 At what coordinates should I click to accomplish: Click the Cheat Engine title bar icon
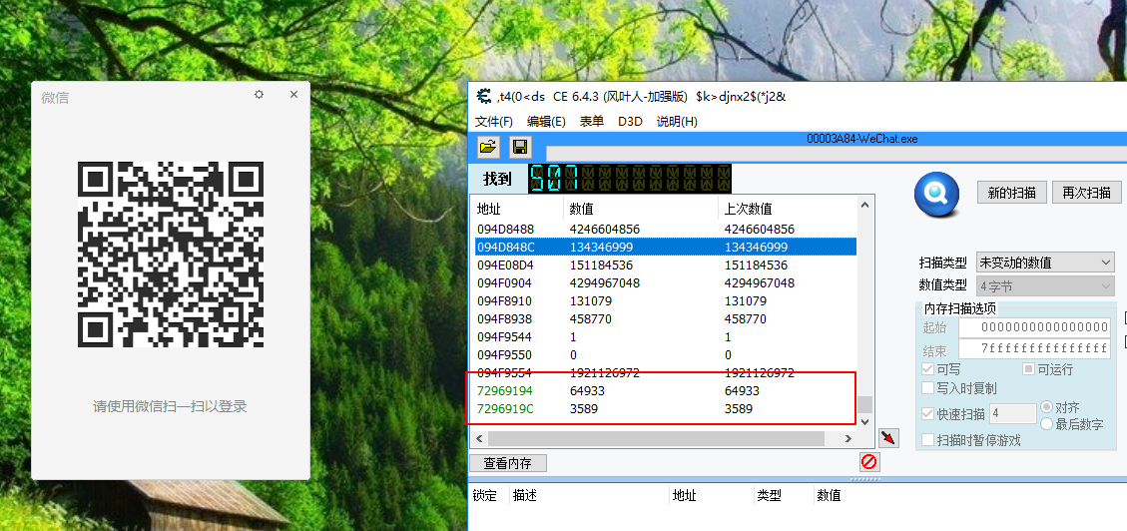484,96
